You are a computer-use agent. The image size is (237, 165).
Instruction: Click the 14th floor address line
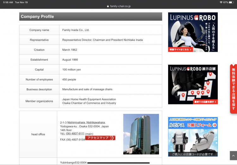(66, 130)
